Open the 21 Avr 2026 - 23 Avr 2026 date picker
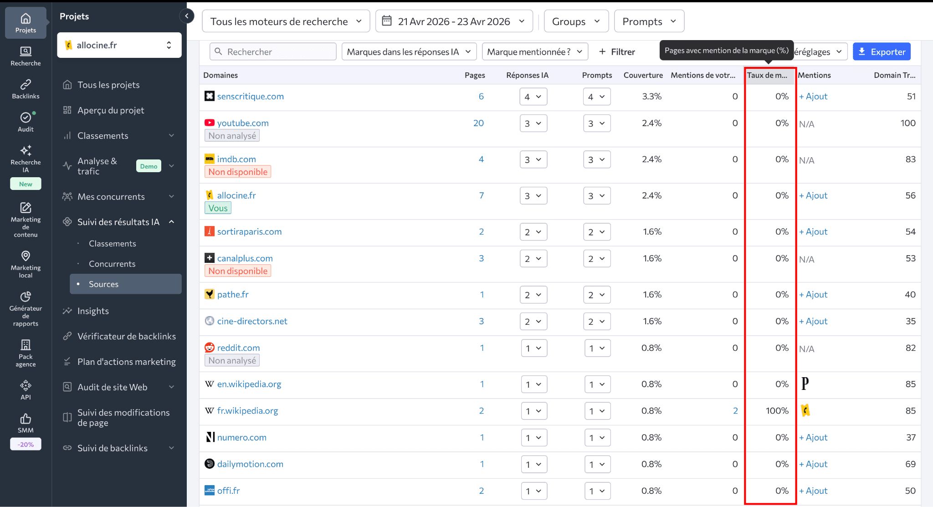The width and height of the screenshot is (933, 507). coord(454,21)
